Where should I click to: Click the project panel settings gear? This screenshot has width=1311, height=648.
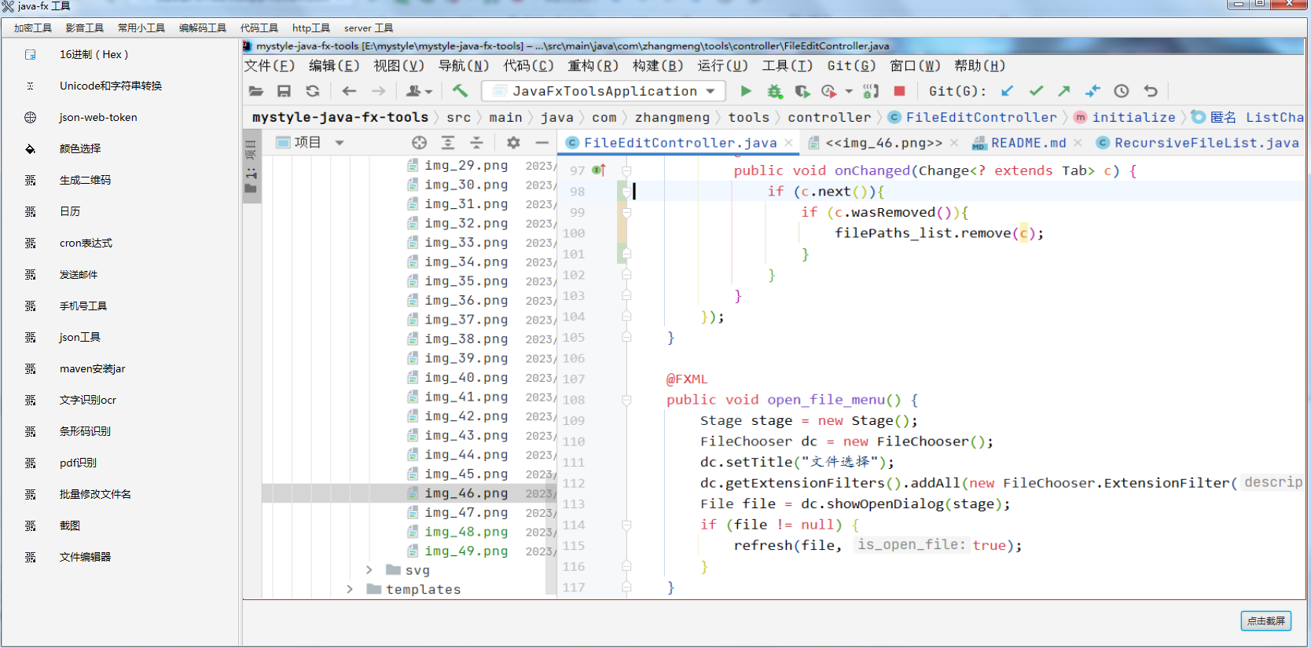click(x=513, y=142)
